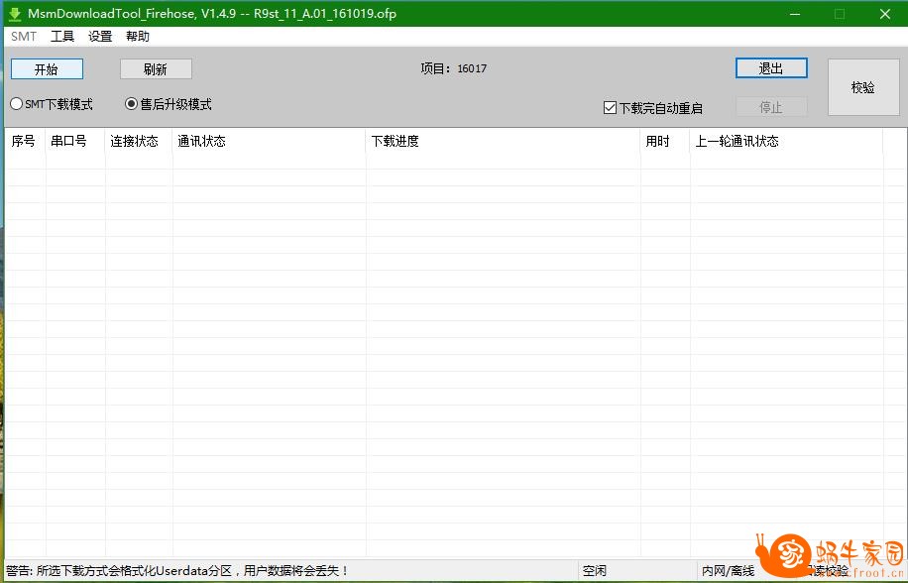Open the 设置 menu
This screenshot has height=583, width=908.
point(100,37)
